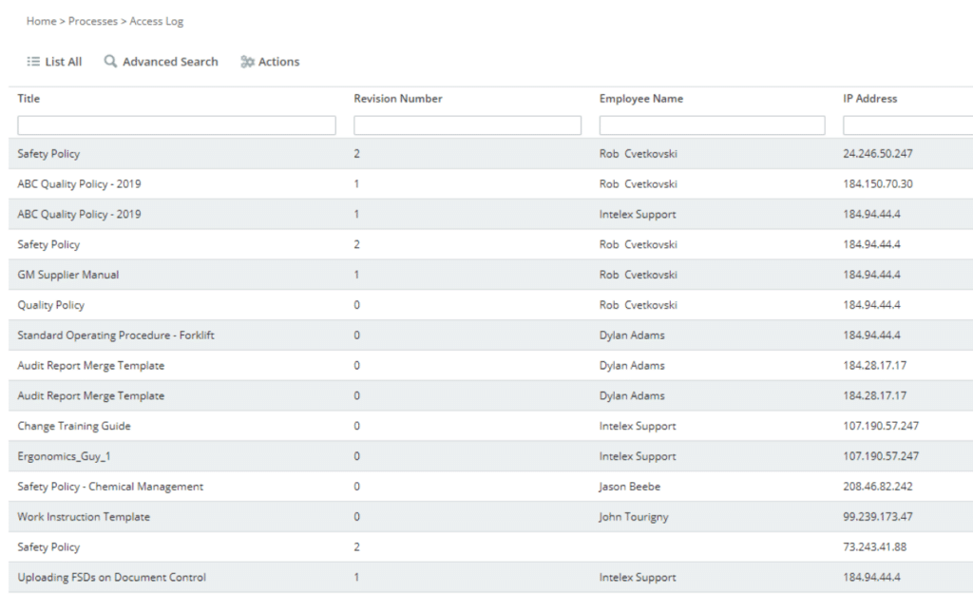The height and width of the screenshot is (594, 973).
Task: Sort by Employee Name column header
Action: (x=640, y=99)
